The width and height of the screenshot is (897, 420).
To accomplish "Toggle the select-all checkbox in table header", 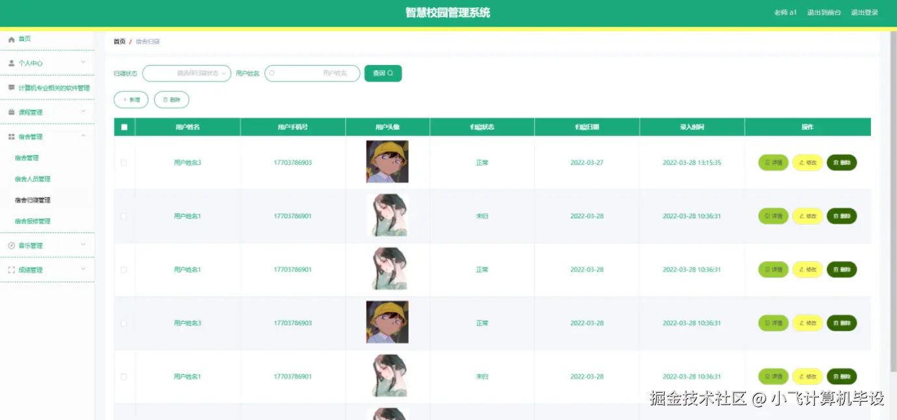I will click(x=124, y=127).
